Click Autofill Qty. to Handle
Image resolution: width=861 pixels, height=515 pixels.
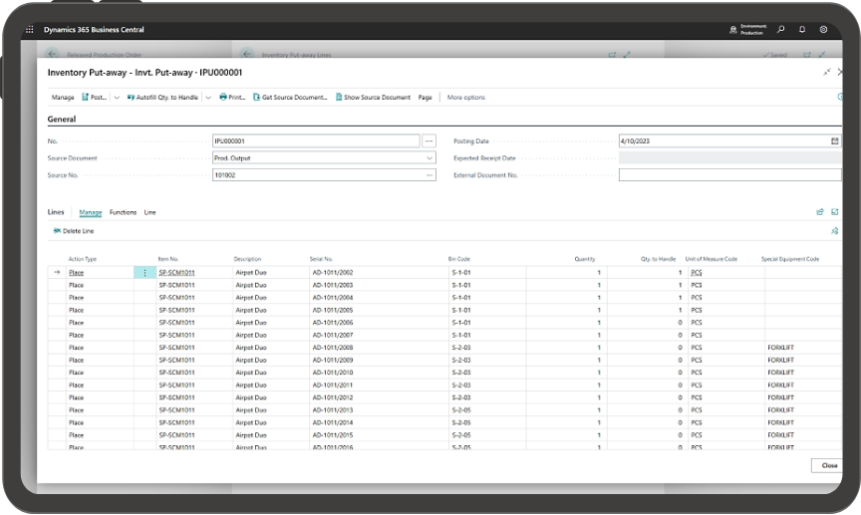162,98
